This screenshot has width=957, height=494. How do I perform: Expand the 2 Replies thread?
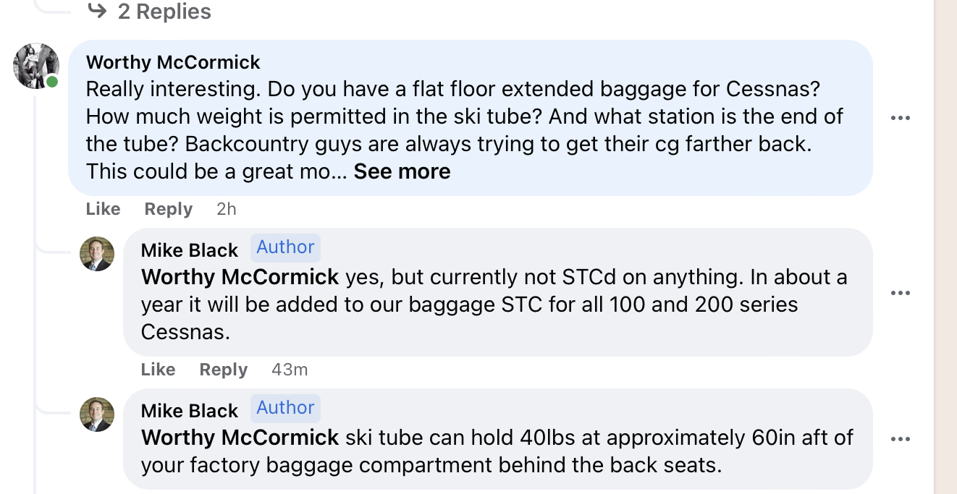pos(164,12)
